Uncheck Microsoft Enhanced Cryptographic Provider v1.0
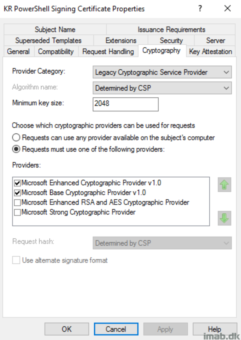The width and height of the screenshot is (241, 340). 17,183
